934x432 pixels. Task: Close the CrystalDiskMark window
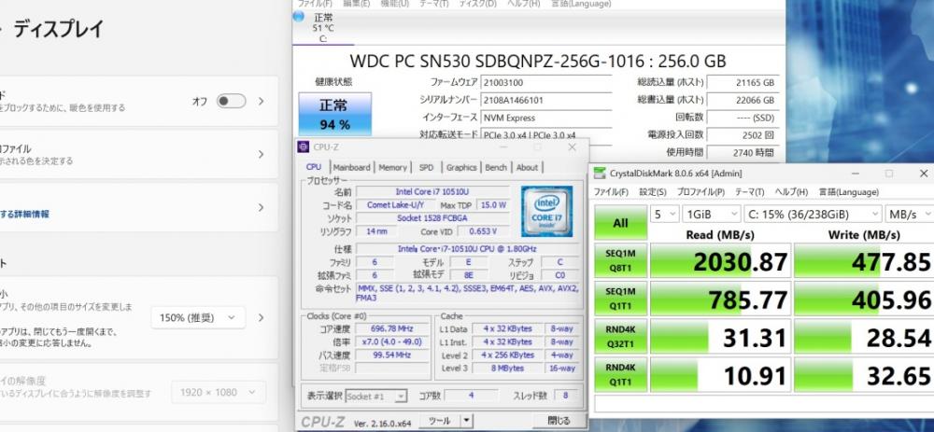[x=924, y=174]
